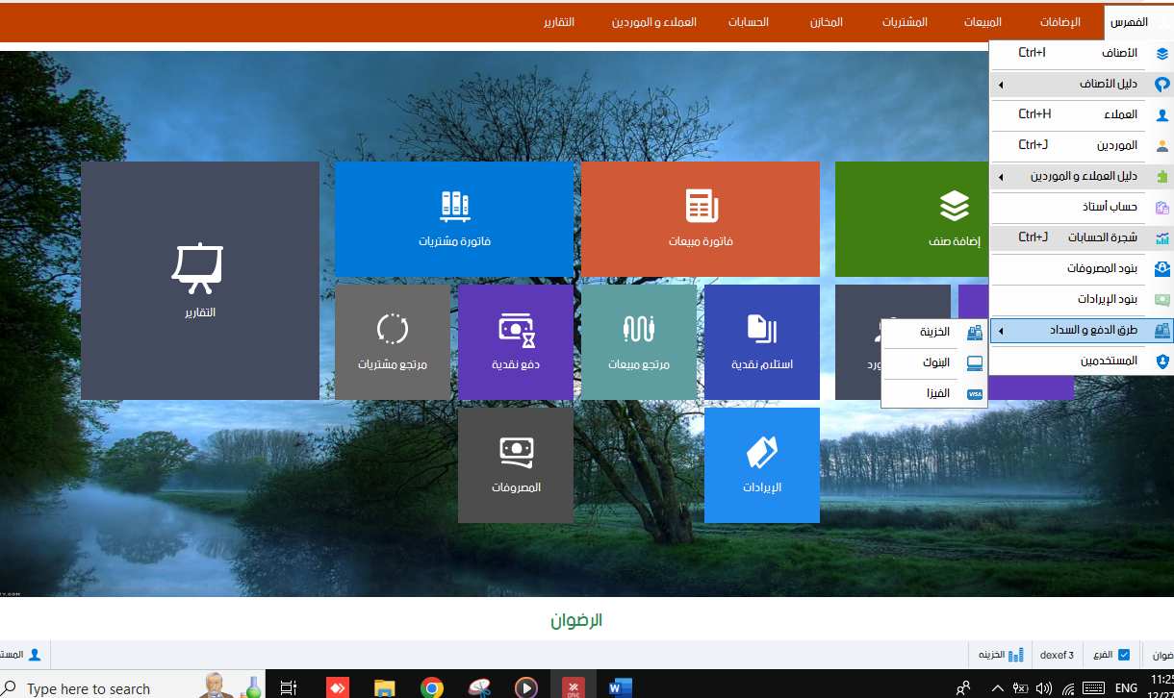Open the expenses tile (المصروفات)
Viewport: 1174px width, 698px height.
(515, 464)
